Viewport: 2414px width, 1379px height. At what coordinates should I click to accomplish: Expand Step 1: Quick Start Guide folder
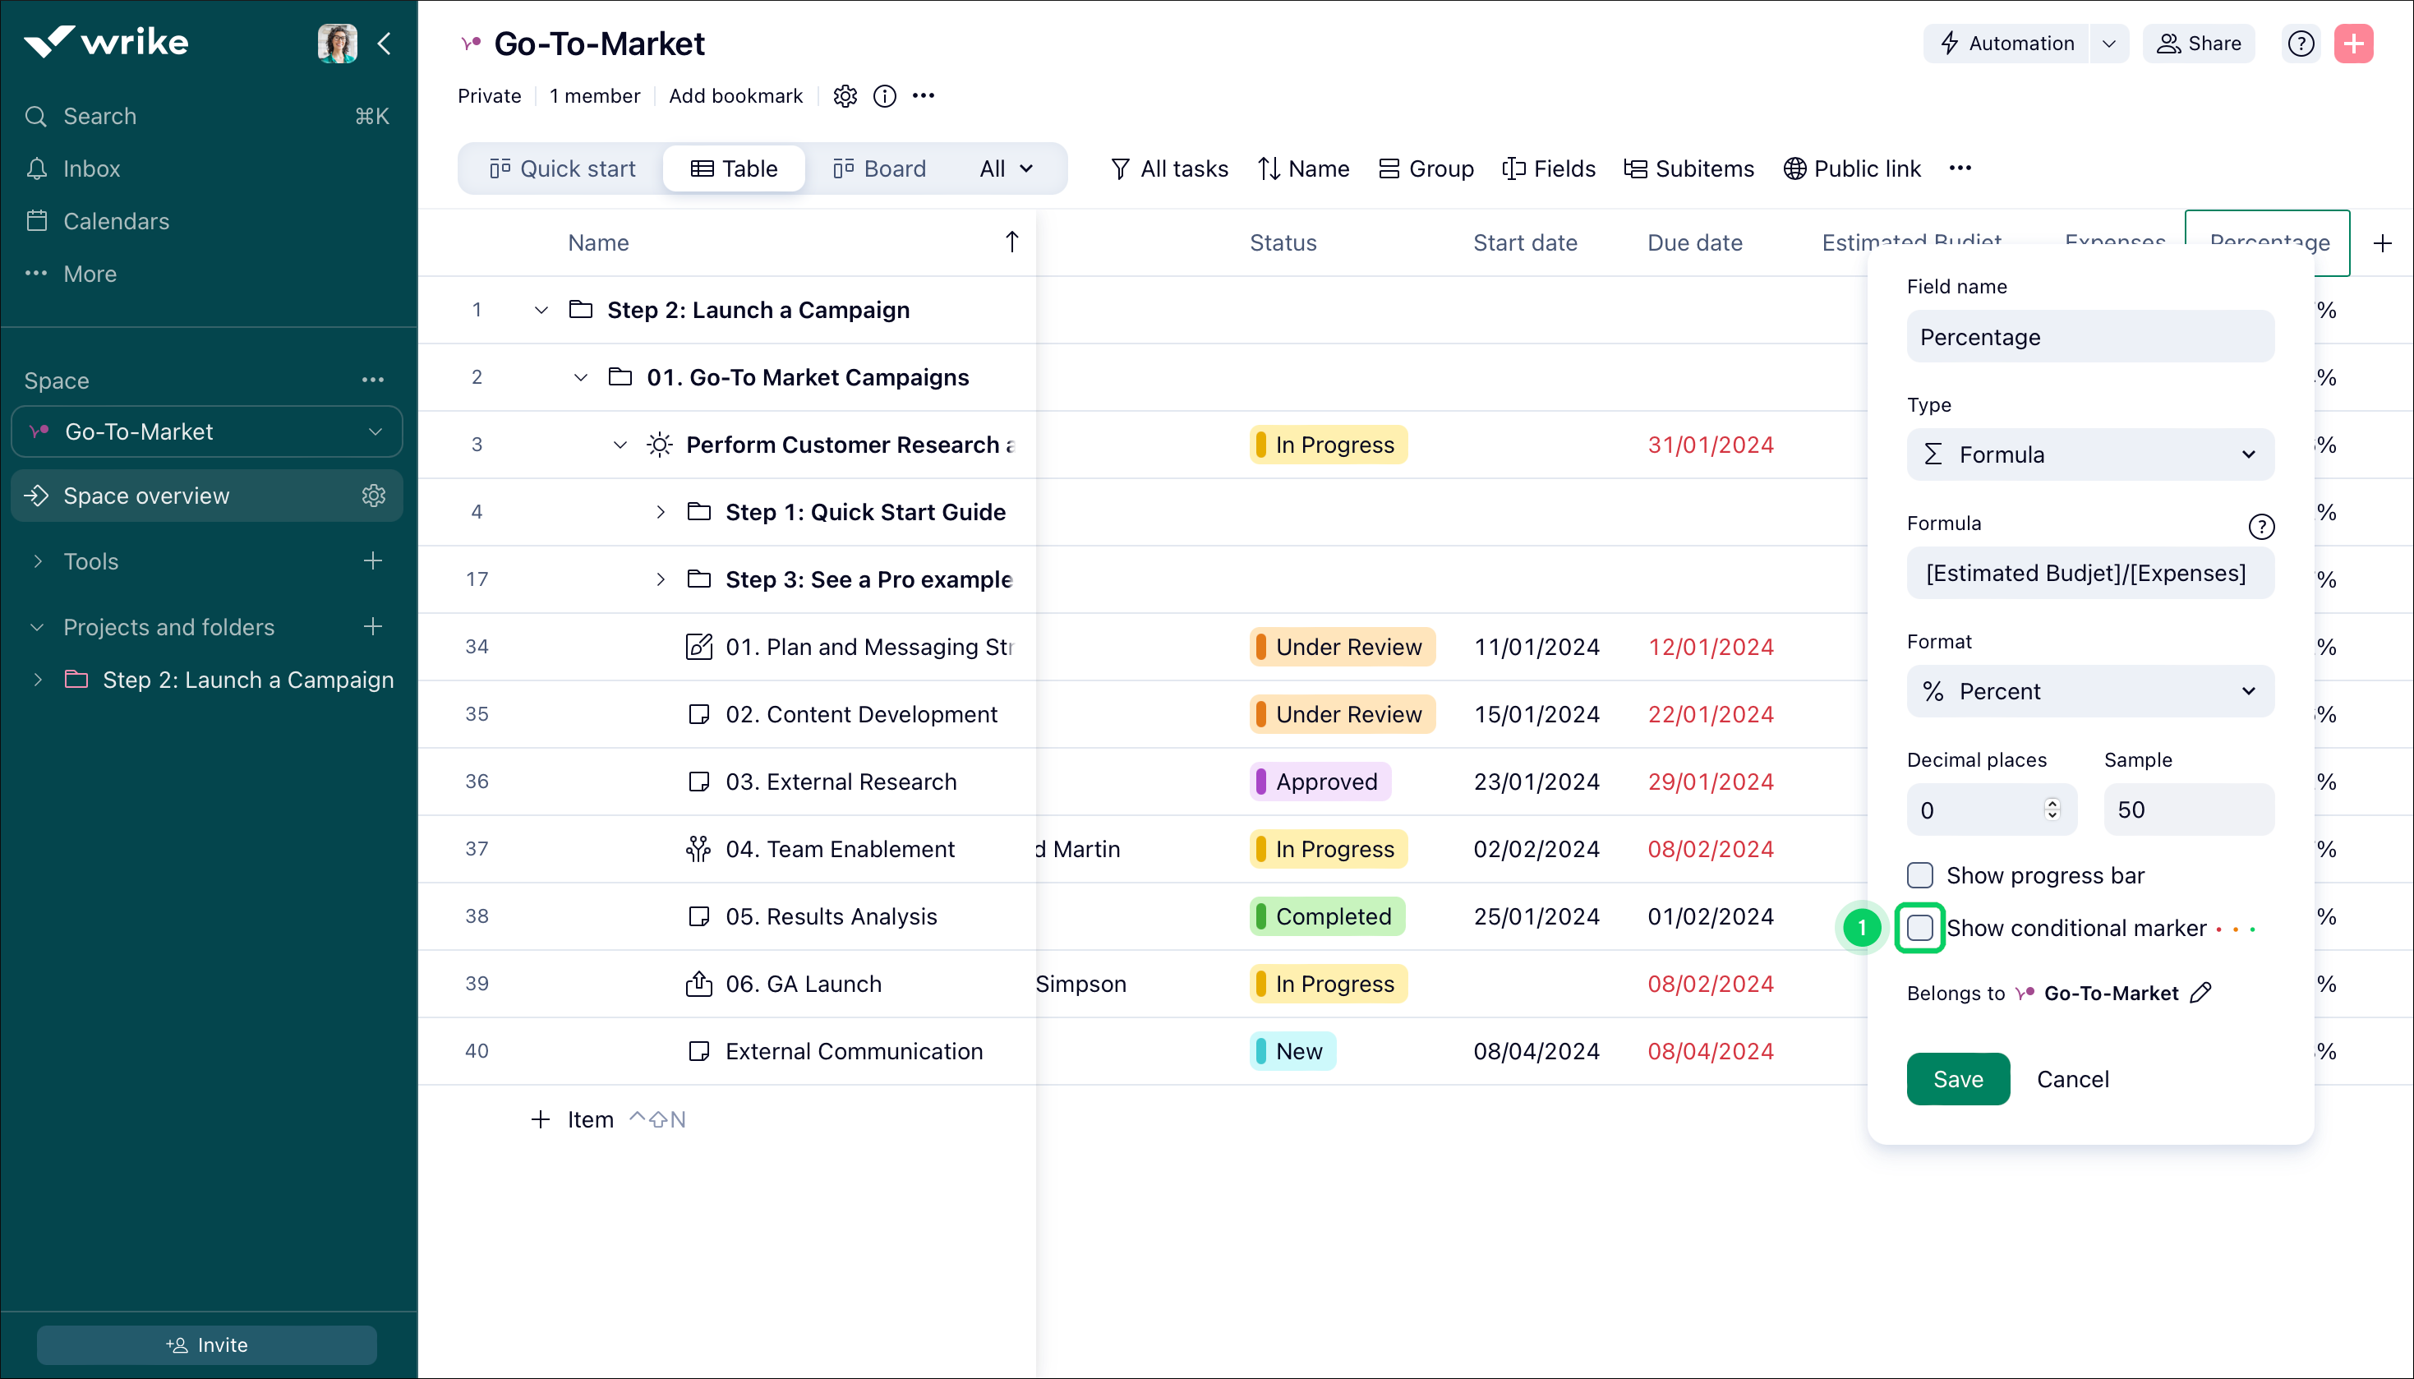pyautogui.click(x=661, y=512)
